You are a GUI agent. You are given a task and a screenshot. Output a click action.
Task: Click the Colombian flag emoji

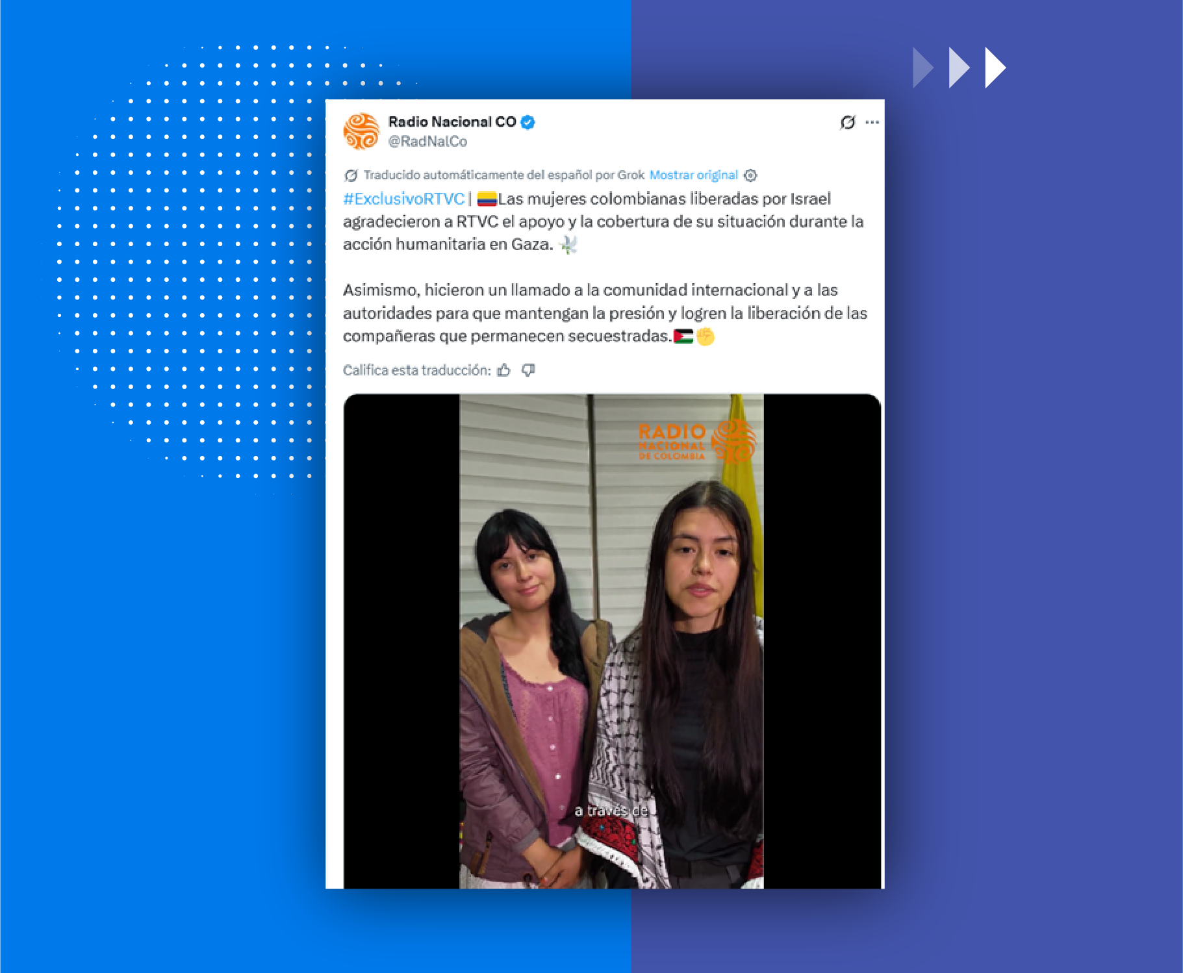tap(487, 199)
